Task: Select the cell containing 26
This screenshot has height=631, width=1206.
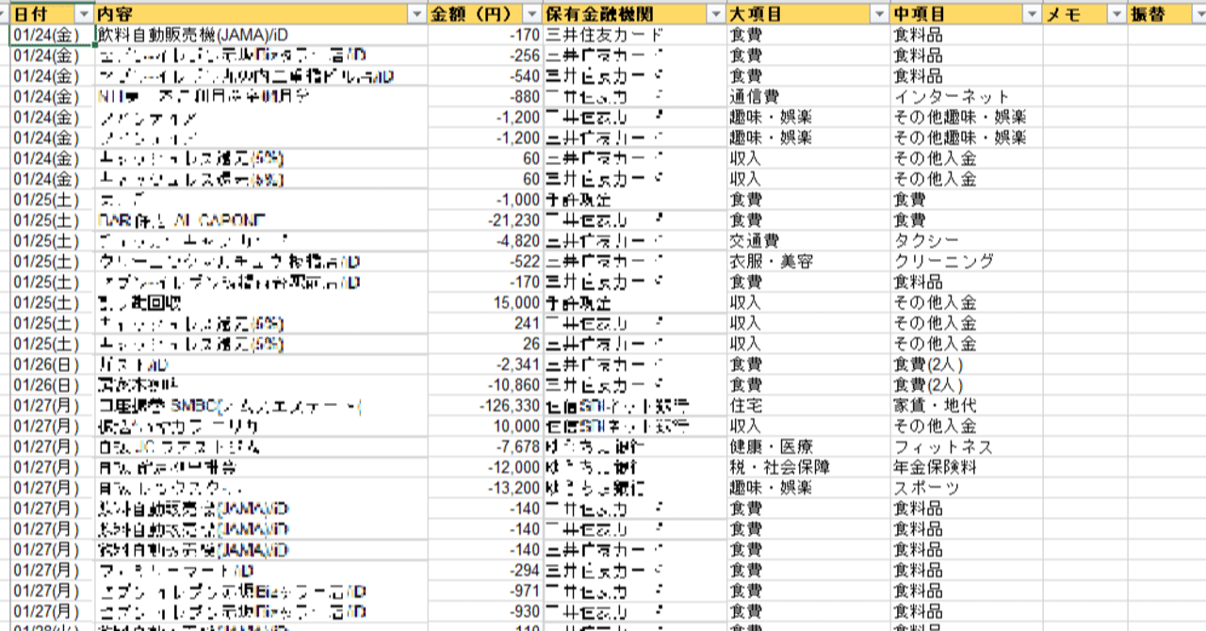Action: coord(484,344)
